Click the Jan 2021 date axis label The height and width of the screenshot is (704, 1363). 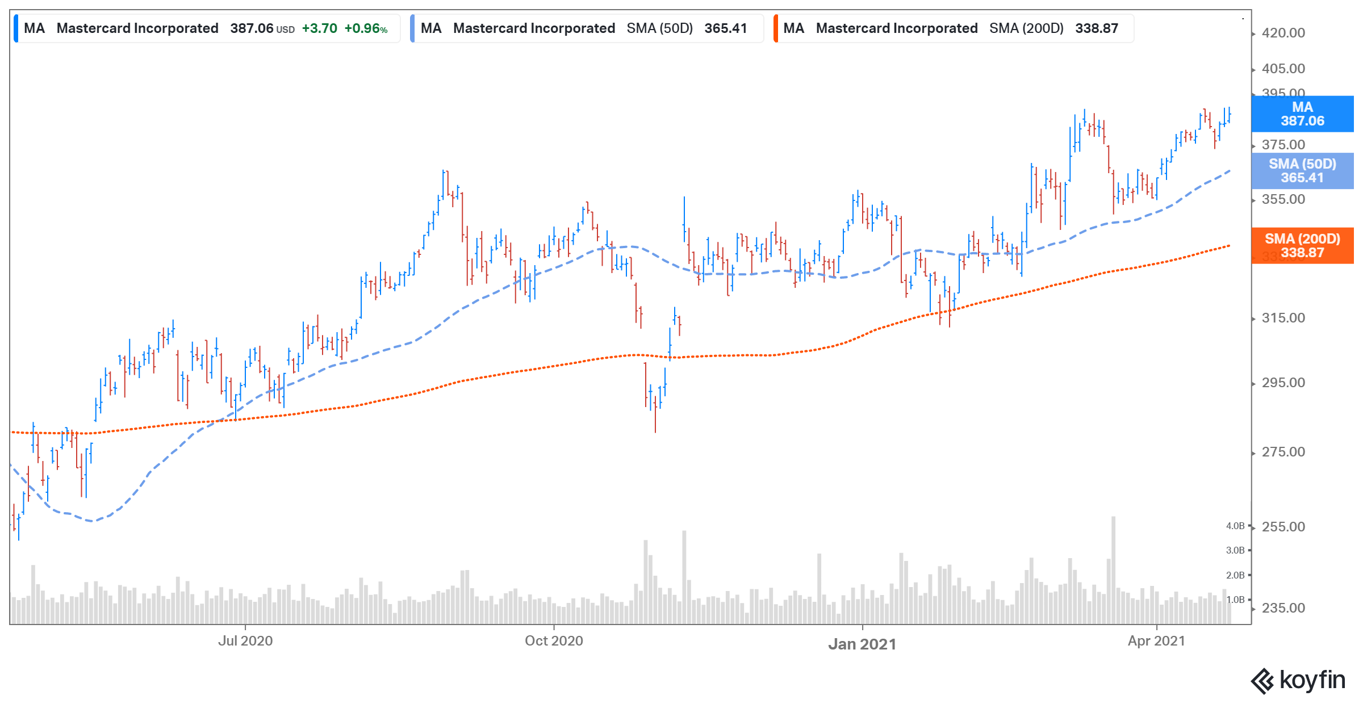[862, 644]
